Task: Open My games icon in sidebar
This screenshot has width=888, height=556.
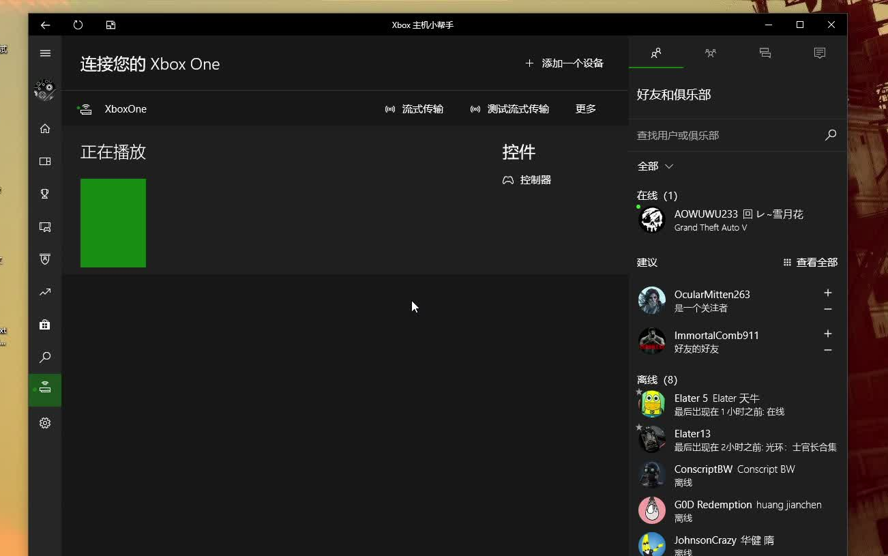Action: pyautogui.click(x=45, y=162)
